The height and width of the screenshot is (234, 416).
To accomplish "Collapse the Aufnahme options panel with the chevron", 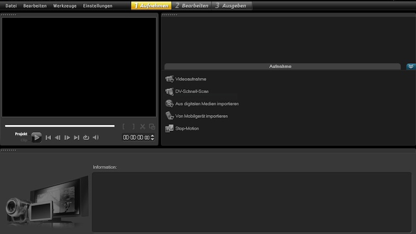I will (x=411, y=67).
